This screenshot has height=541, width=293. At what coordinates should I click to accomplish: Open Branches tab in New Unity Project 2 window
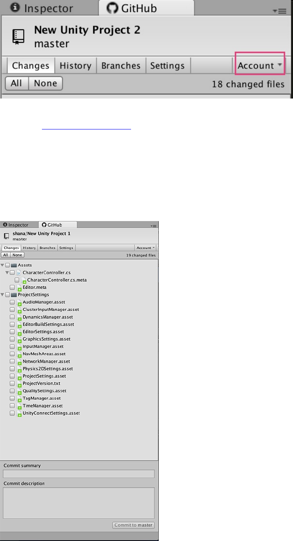click(121, 66)
